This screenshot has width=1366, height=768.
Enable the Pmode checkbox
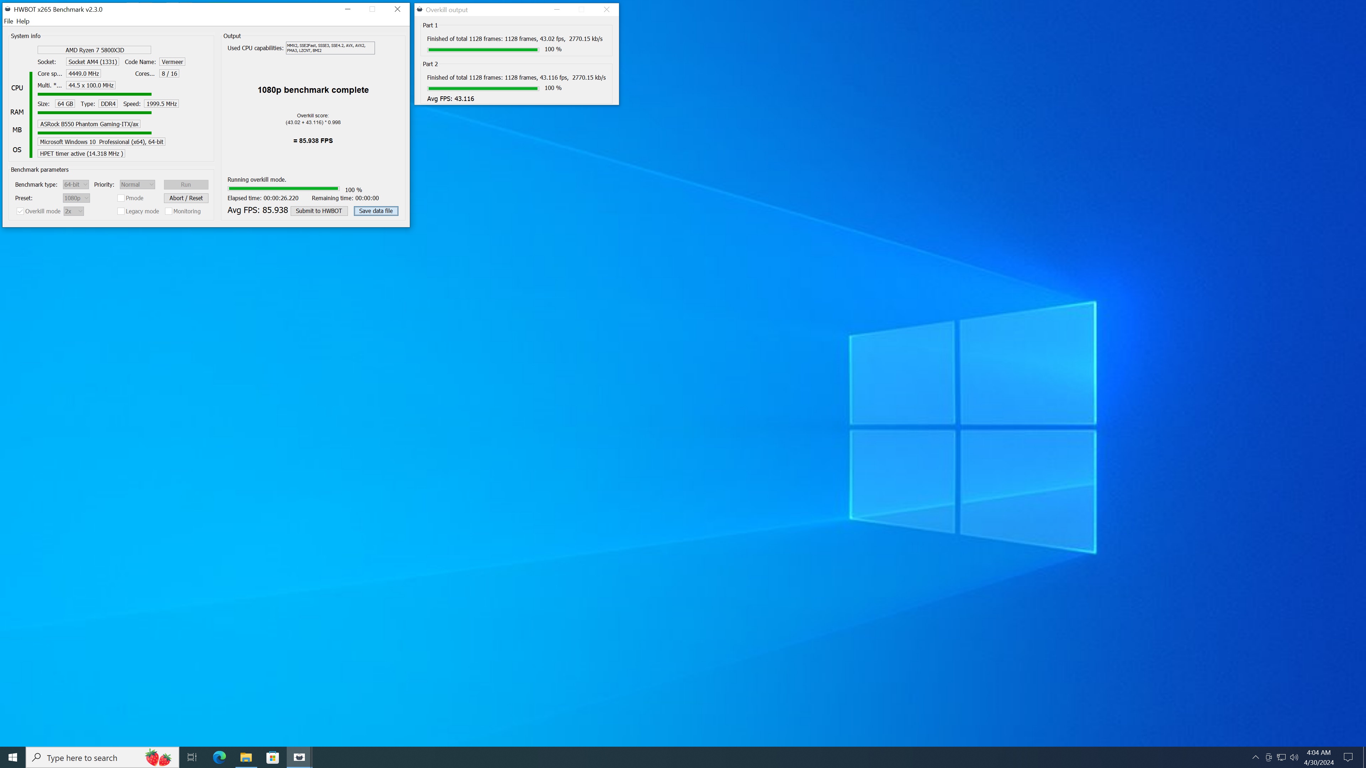121,198
